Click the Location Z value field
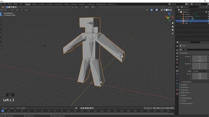 pos(200,61)
